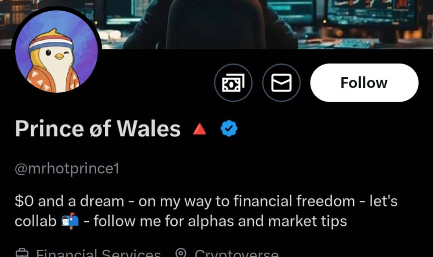Click the briefcase icon near Financial Services
Viewport: 433px width, 257px height.
coord(22,253)
